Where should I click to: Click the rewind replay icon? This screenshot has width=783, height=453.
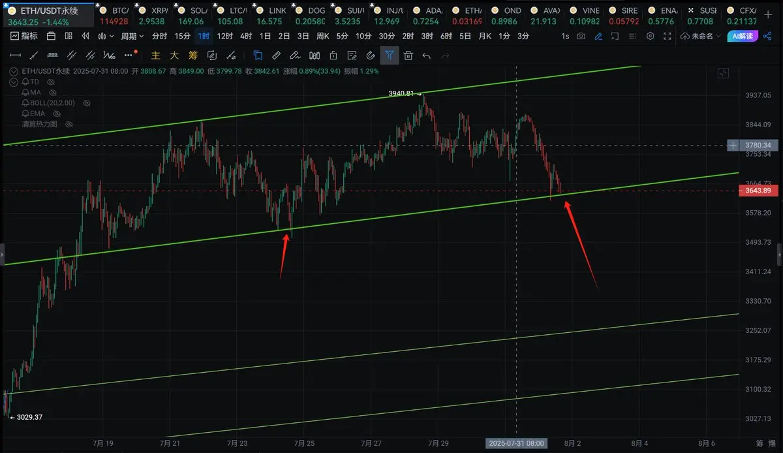coord(84,36)
